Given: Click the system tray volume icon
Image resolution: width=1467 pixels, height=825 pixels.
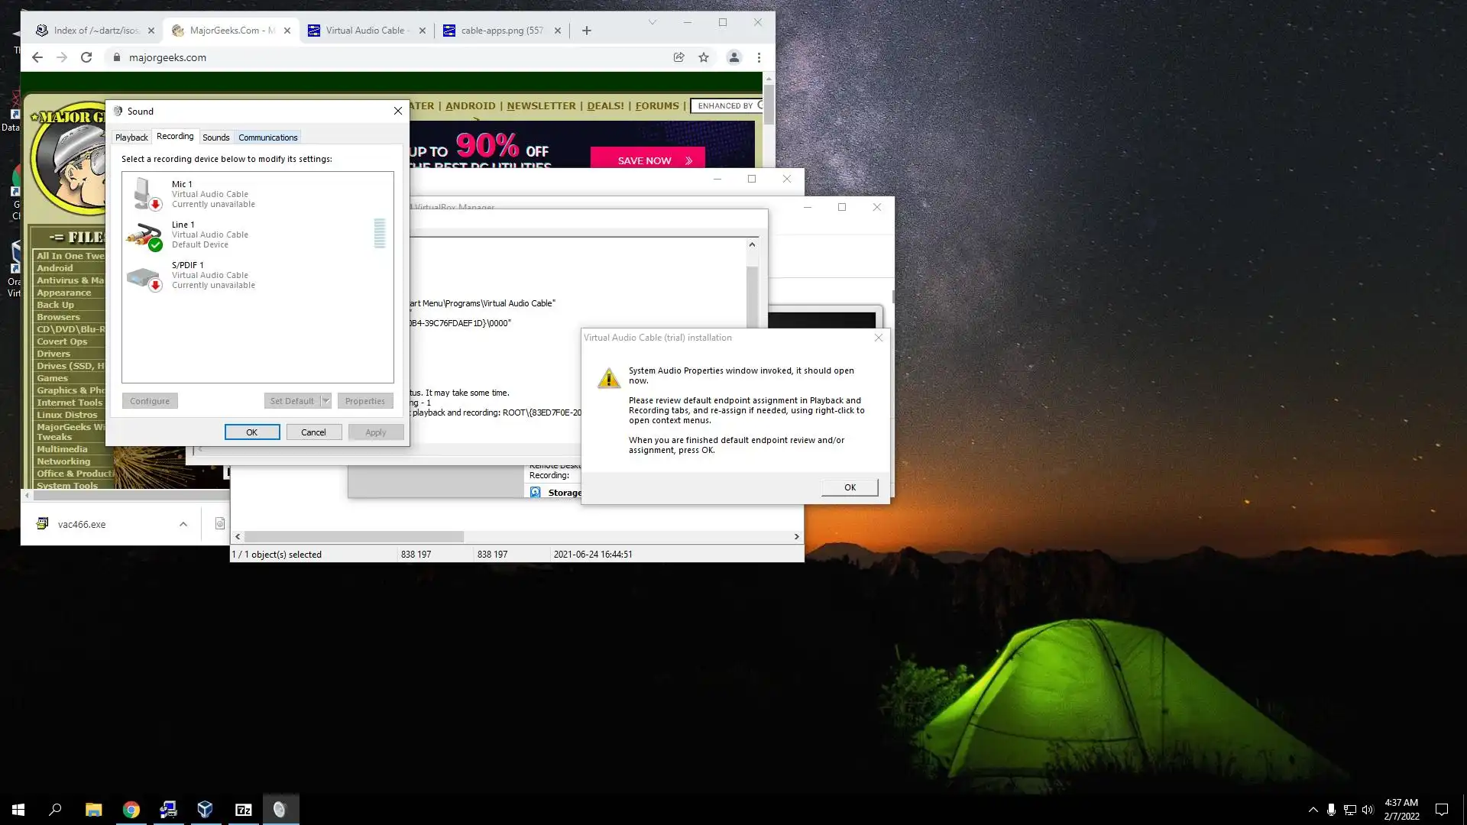Looking at the screenshot, I should click(x=1368, y=810).
